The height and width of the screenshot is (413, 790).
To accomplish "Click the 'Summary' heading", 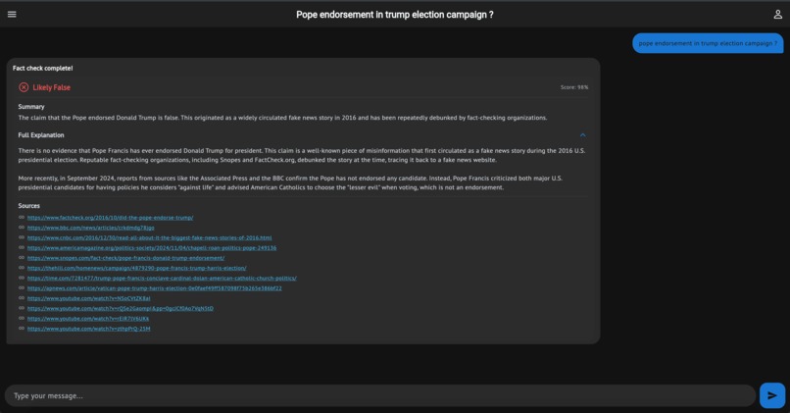I will 31,106.
